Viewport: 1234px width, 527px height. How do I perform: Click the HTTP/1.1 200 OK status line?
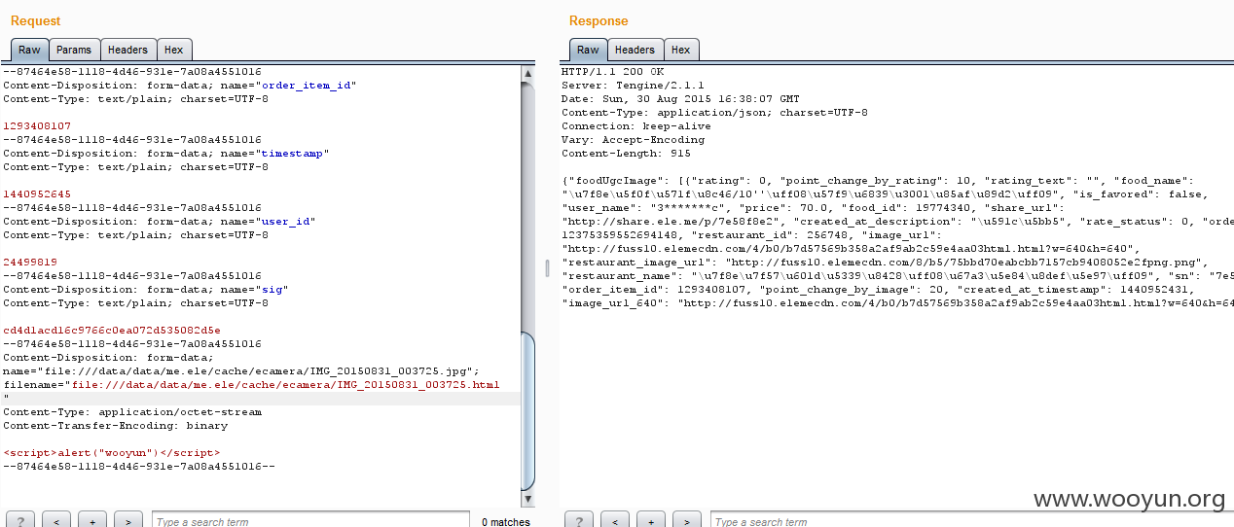[612, 72]
